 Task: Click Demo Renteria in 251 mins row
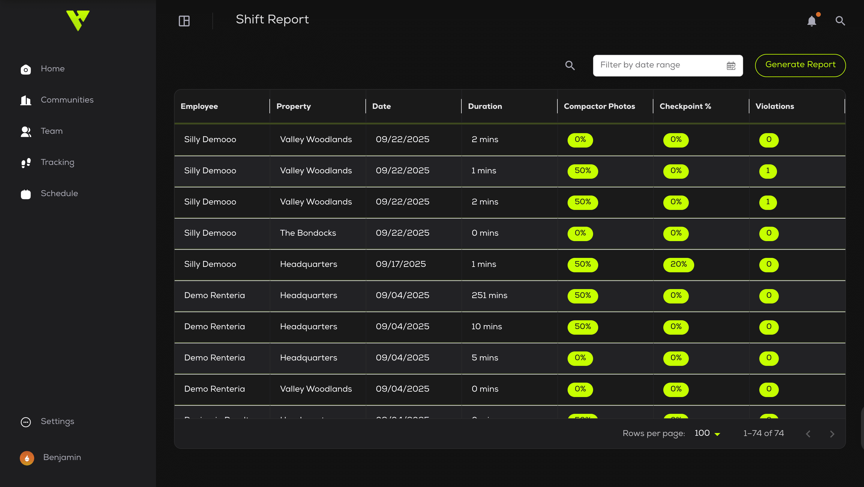click(214, 295)
